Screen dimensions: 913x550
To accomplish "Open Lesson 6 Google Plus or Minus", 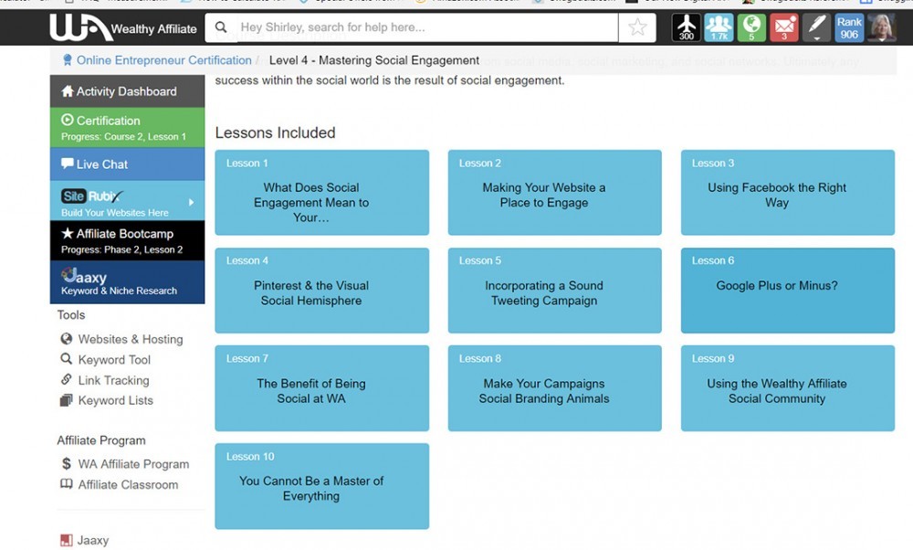I will [x=788, y=291].
